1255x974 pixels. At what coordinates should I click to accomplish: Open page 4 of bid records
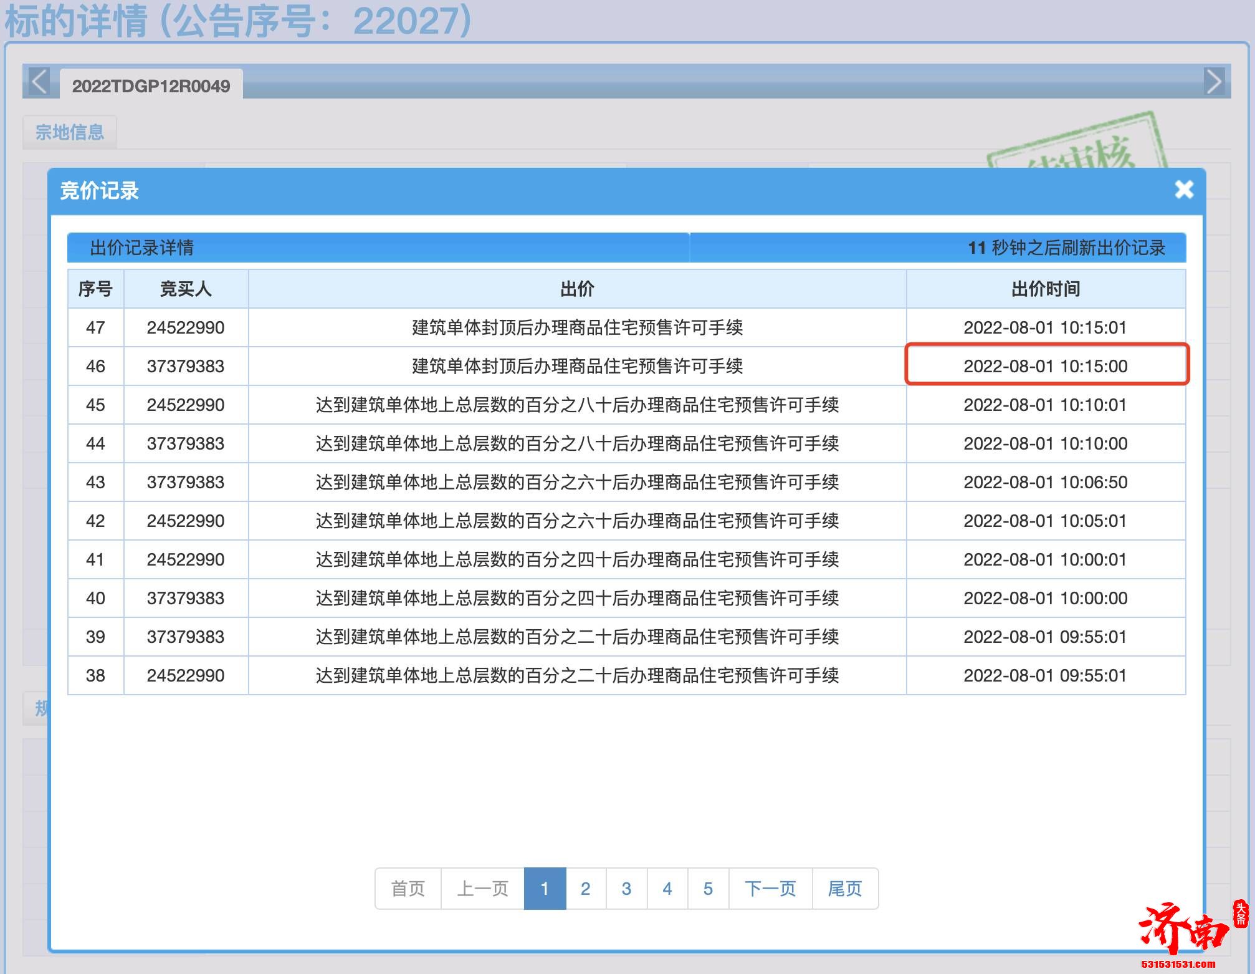coord(667,889)
